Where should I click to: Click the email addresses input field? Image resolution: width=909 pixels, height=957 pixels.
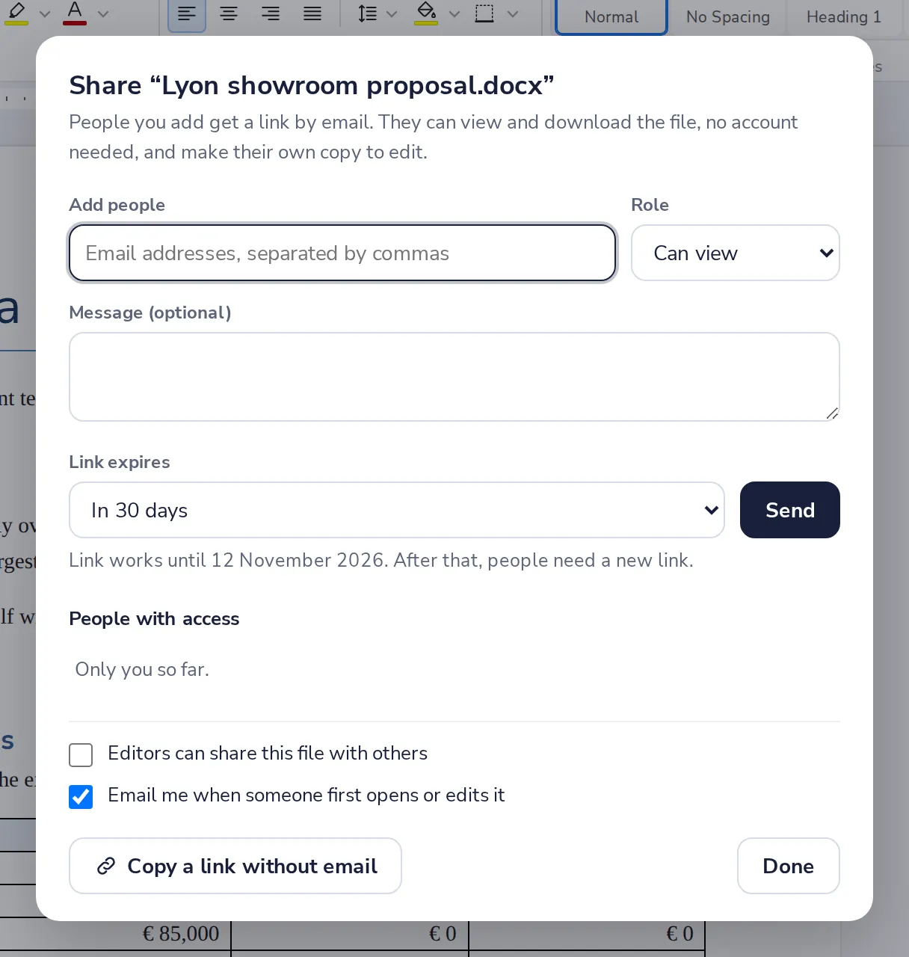342,253
